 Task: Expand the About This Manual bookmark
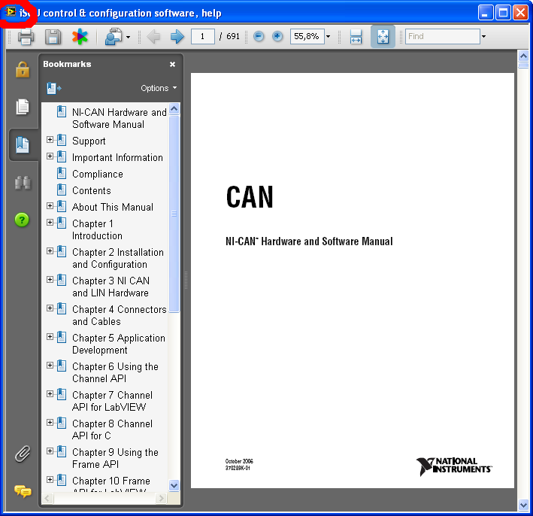pyautogui.click(x=50, y=206)
